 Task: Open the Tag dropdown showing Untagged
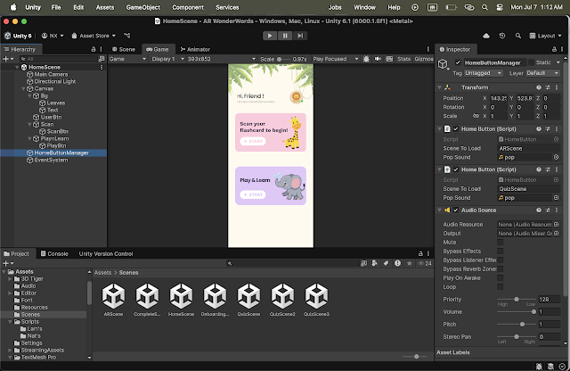(480, 73)
